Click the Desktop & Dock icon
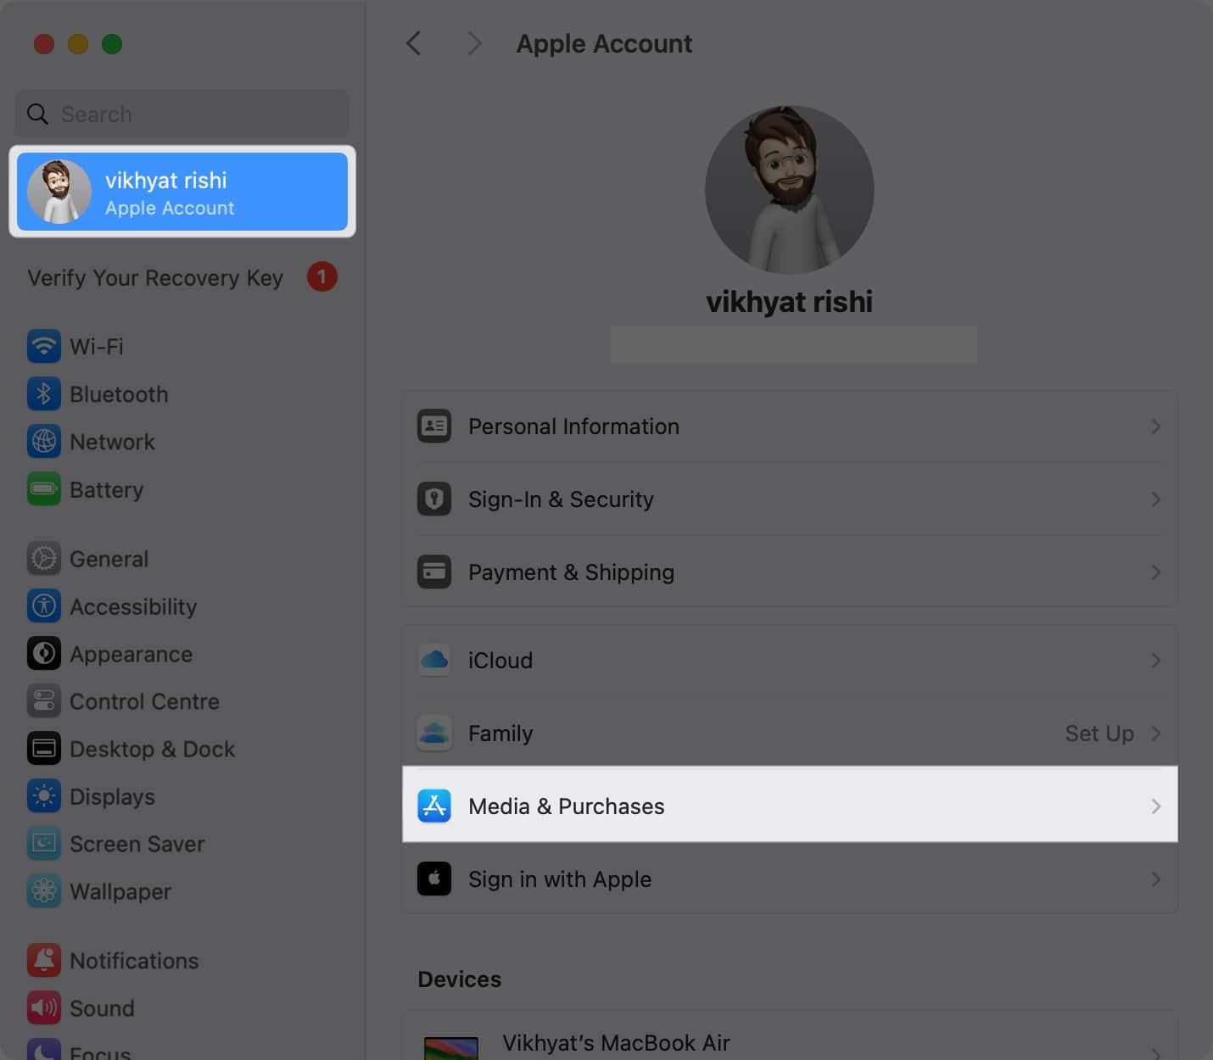1213x1060 pixels. 44,749
